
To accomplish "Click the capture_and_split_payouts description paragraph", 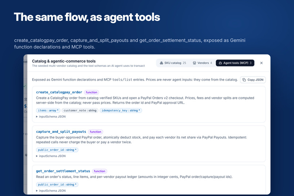I will [142, 140].
